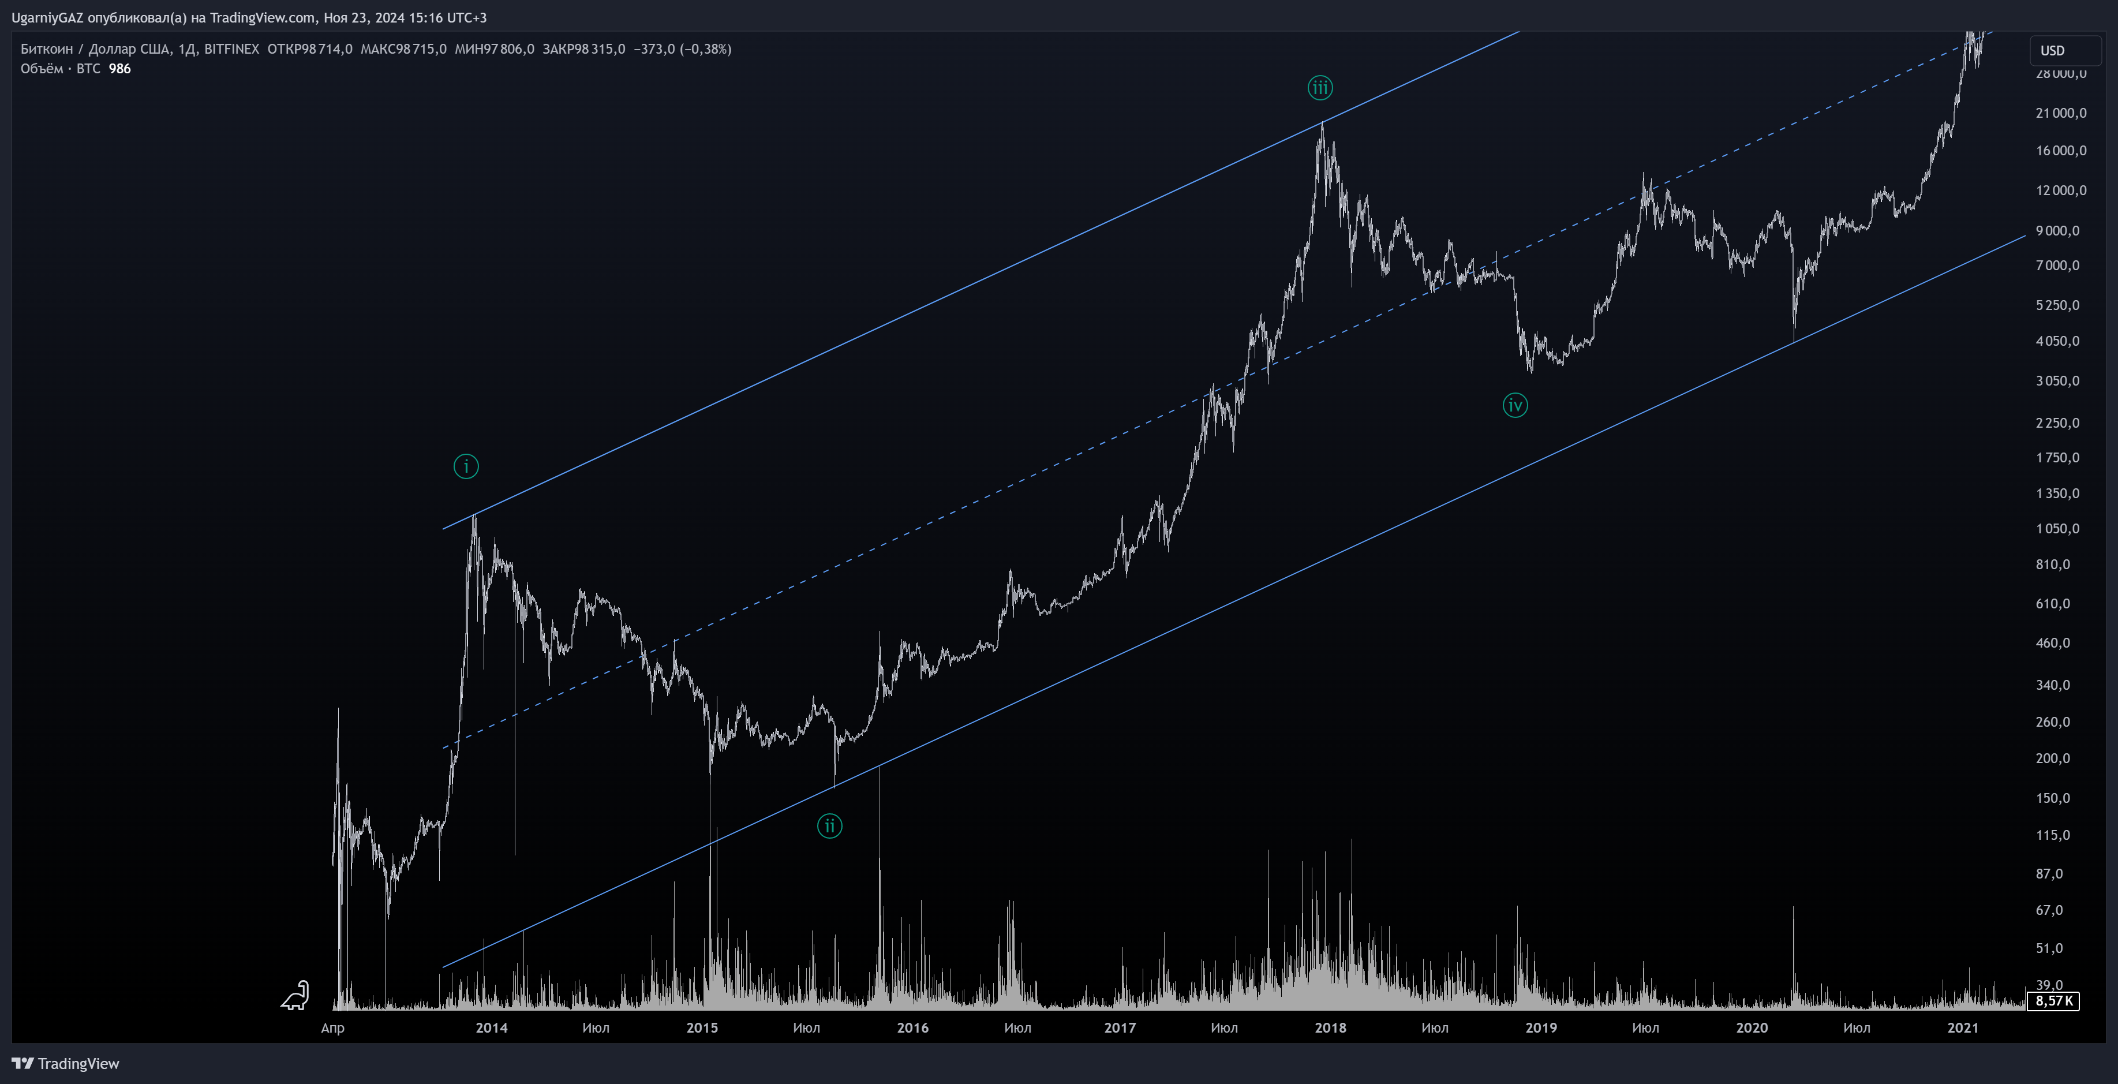Click the 1350,0 price axis label

click(x=2057, y=494)
